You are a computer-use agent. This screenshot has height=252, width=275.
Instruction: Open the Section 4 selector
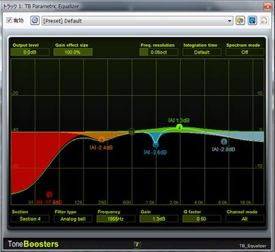coord(30,219)
